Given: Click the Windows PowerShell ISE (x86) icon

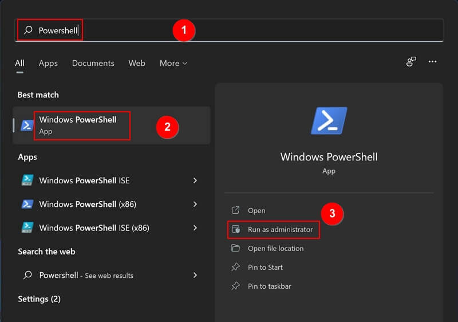Looking at the screenshot, I should click(27, 227).
